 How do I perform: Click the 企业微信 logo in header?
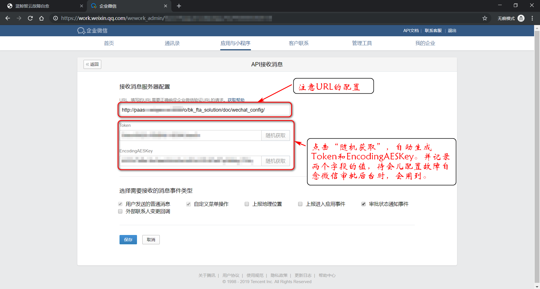(x=93, y=31)
